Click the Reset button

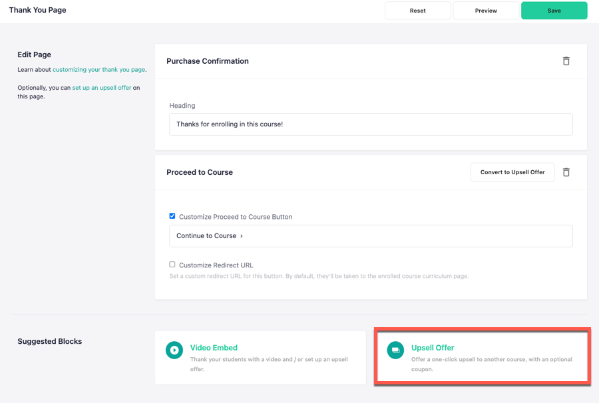[417, 11]
